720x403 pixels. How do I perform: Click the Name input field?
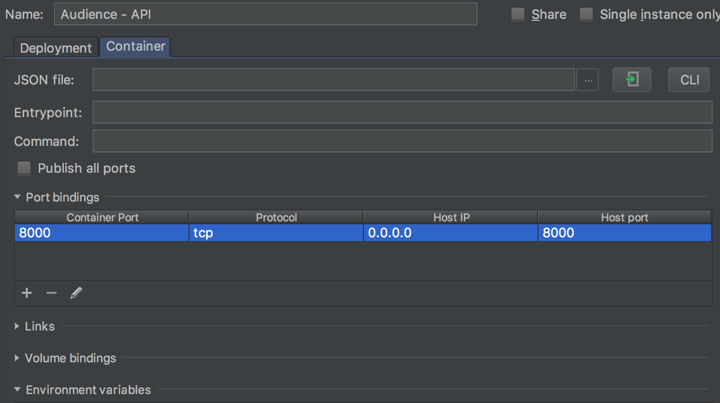265,14
